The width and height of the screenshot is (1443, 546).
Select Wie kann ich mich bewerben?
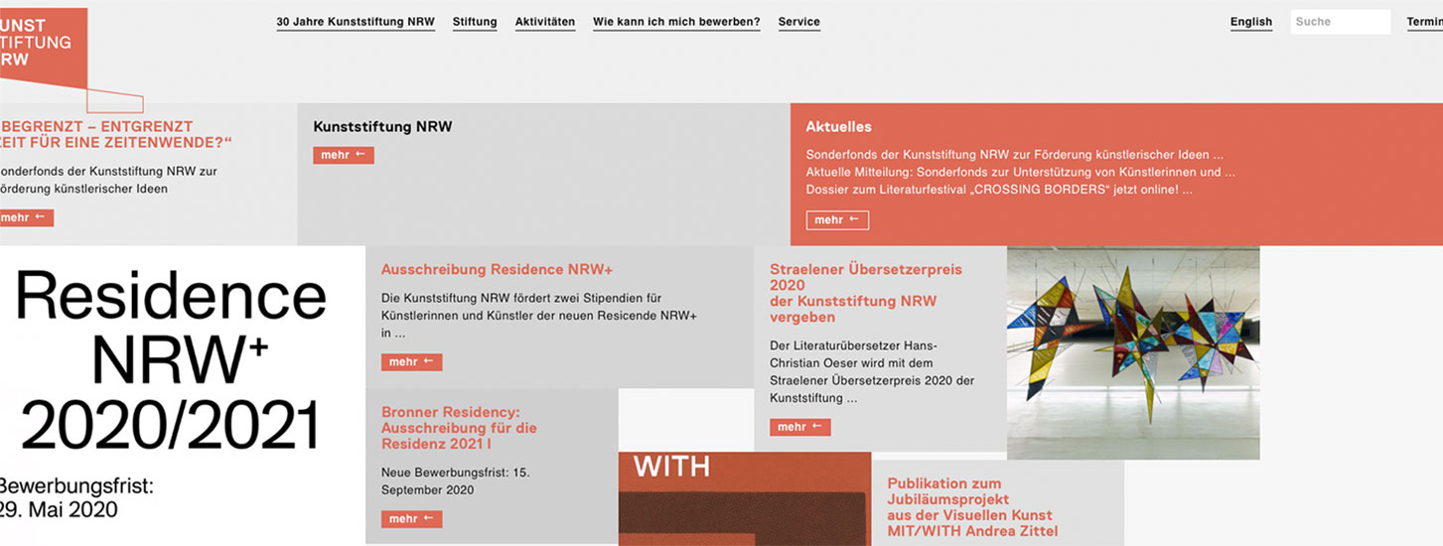click(x=676, y=22)
